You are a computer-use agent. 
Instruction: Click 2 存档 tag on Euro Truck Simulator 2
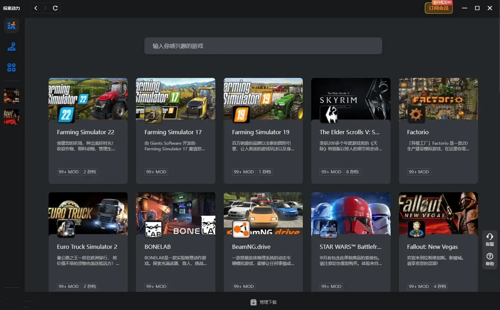90,286
